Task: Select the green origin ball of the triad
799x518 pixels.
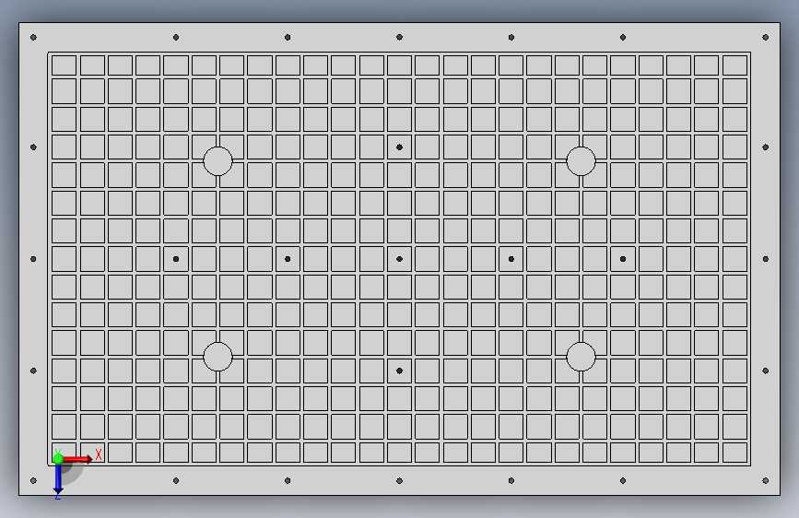Action: pos(58,459)
